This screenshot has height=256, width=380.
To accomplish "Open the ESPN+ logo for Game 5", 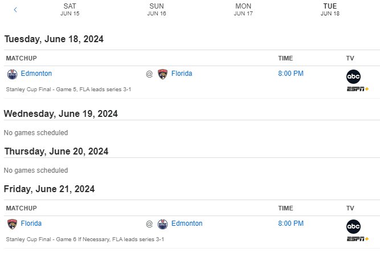I will click(x=358, y=89).
